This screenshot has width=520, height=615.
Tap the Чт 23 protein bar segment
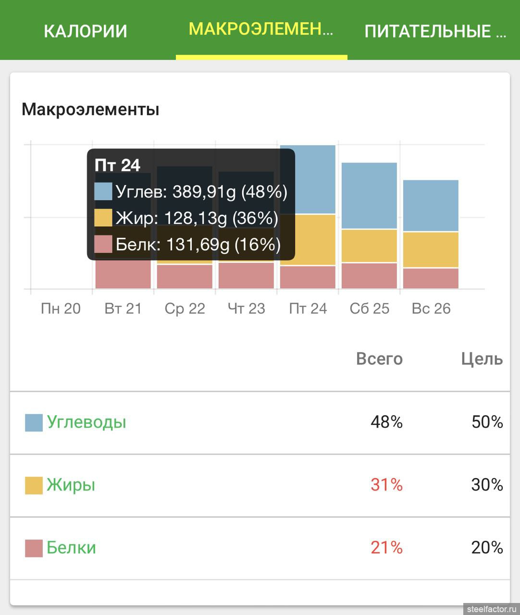(246, 276)
